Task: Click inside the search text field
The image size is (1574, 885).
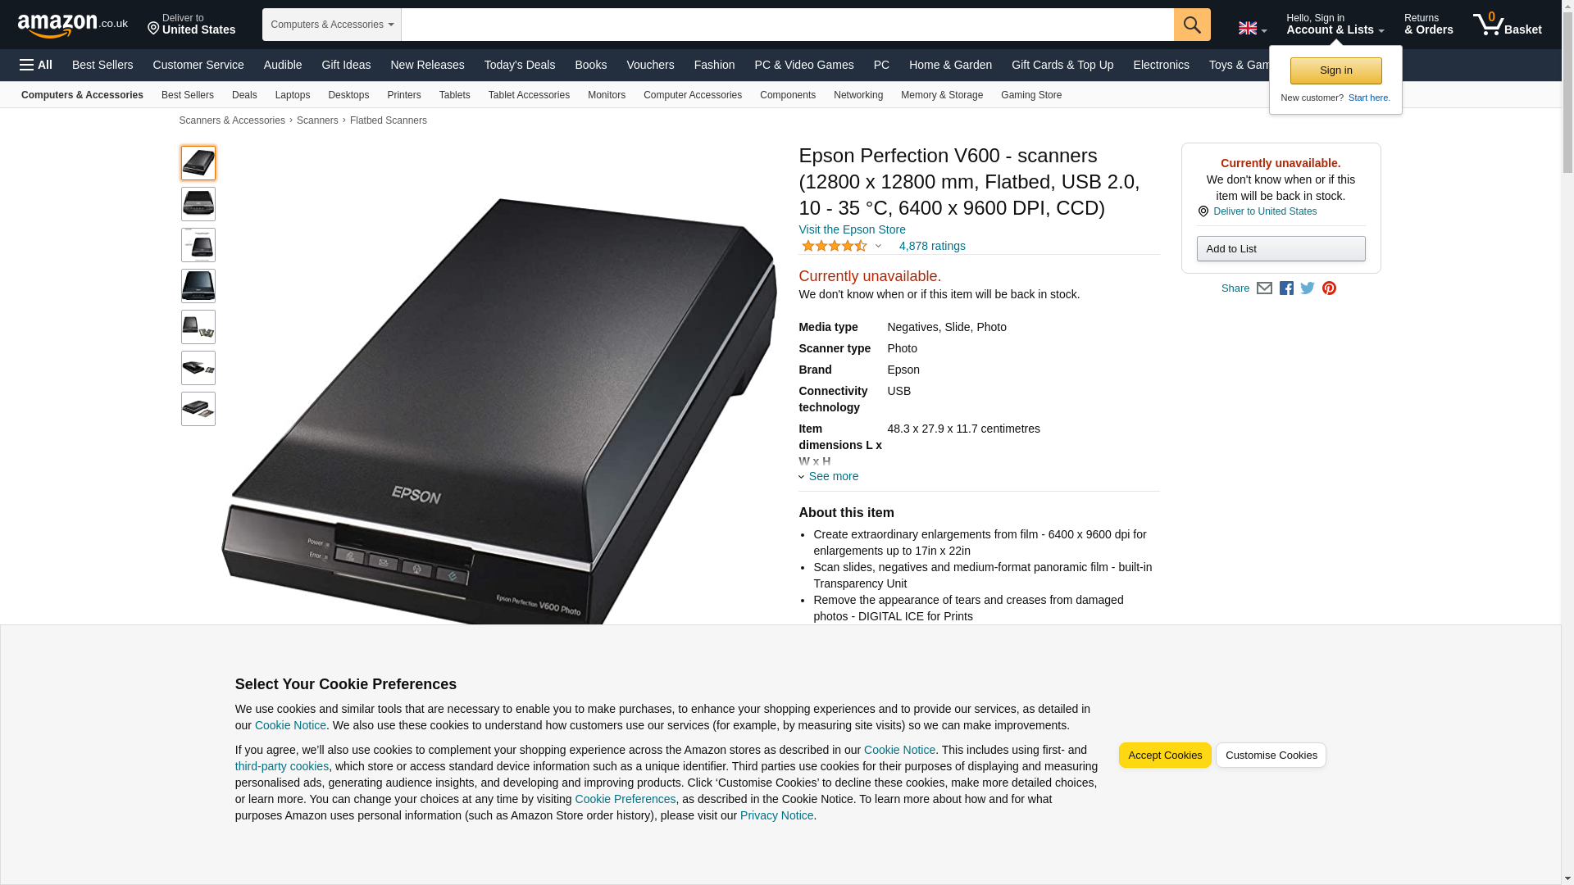Action: [787, 25]
